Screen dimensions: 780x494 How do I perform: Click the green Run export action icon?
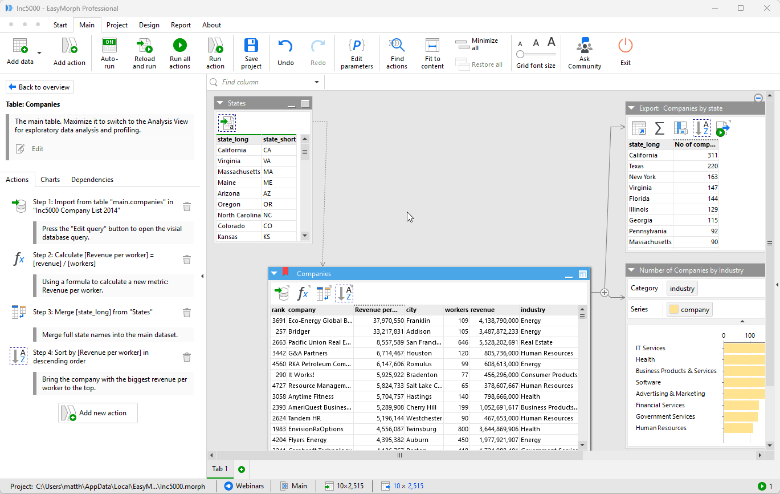click(x=721, y=128)
